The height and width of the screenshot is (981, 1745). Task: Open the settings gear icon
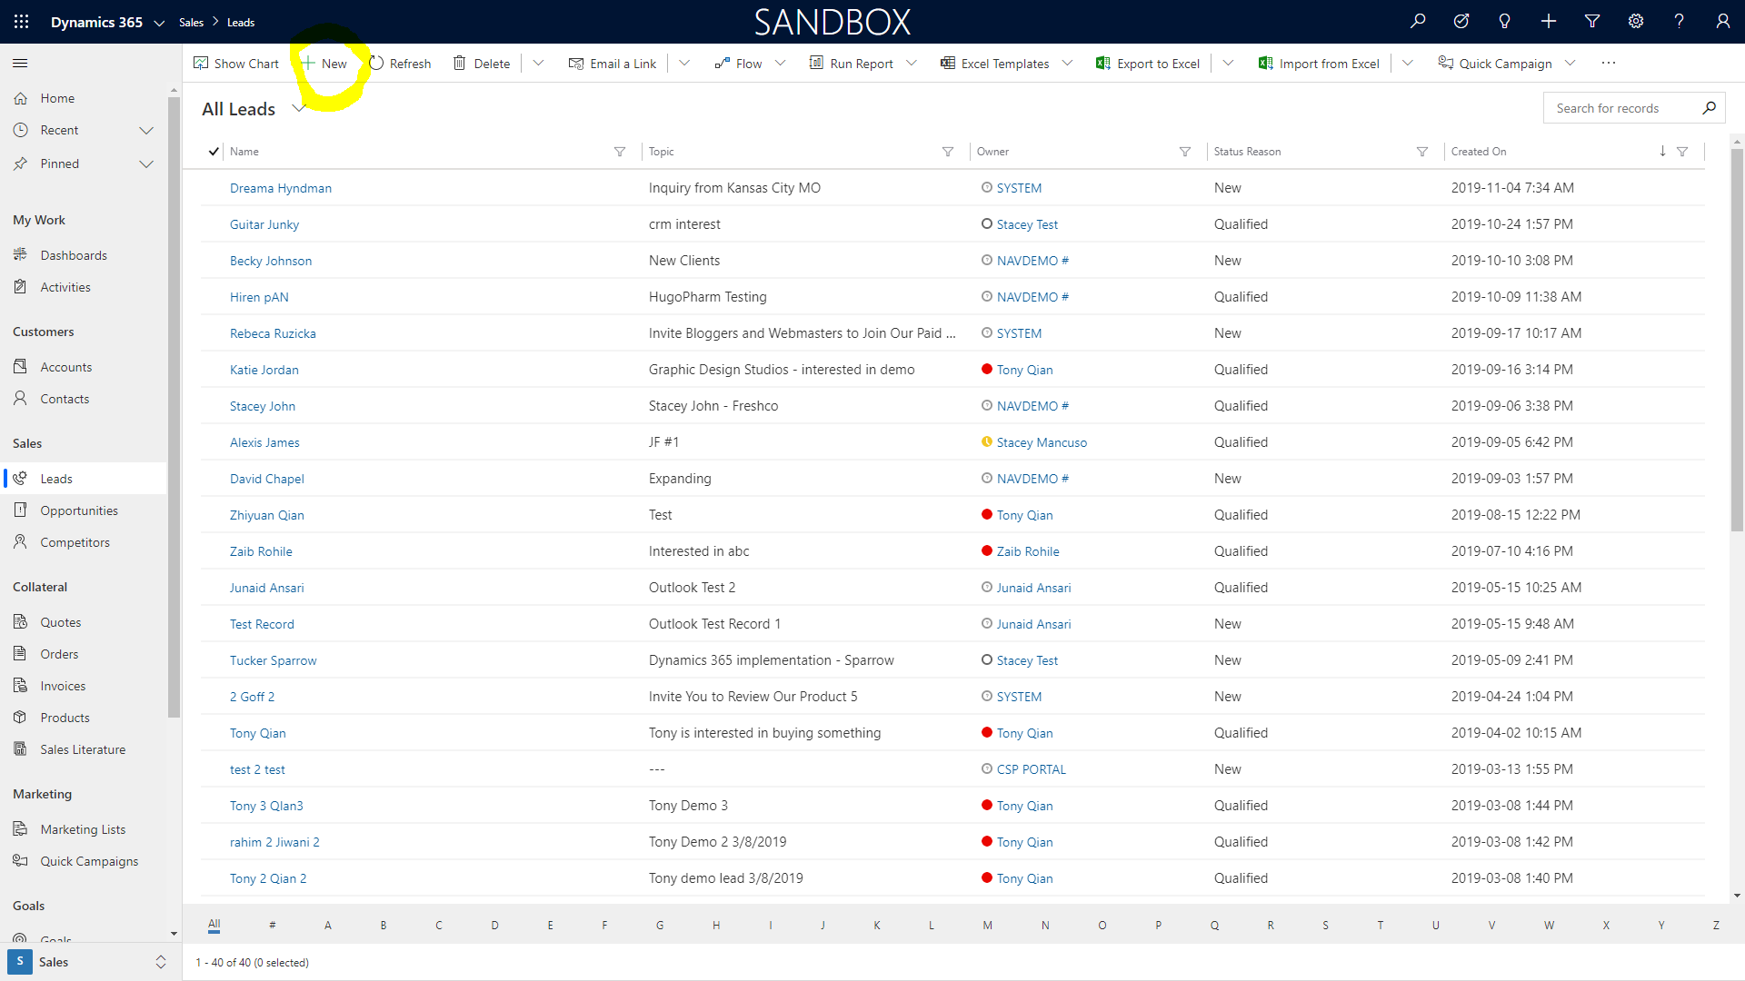(1636, 22)
